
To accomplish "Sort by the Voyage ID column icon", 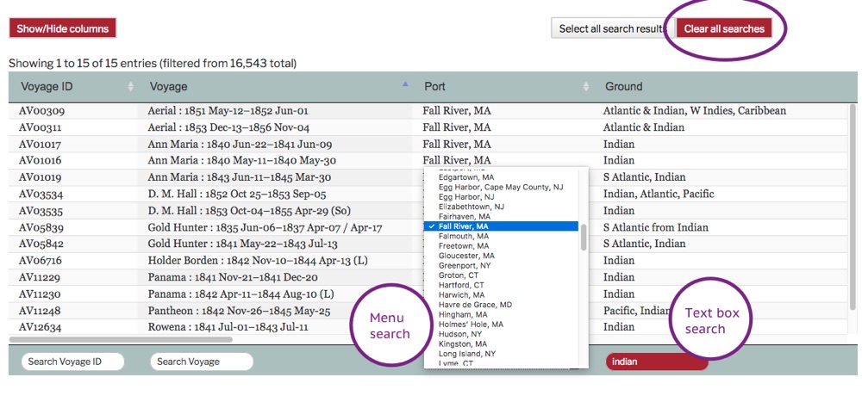I will pos(131,87).
